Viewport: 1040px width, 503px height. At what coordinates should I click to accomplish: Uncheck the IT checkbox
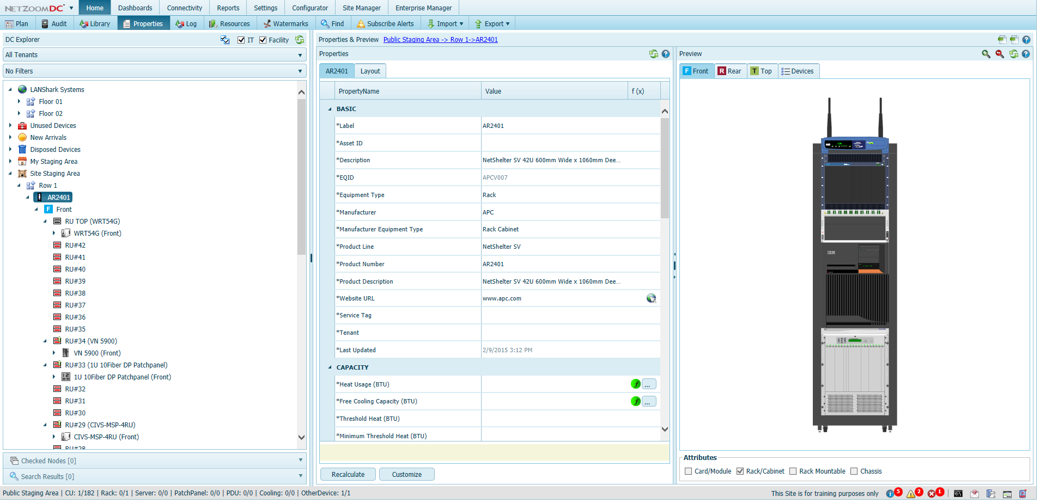[241, 40]
